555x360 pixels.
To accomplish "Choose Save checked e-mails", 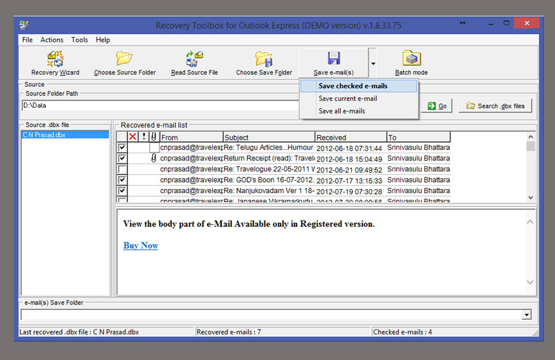I will click(x=358, y=86).
